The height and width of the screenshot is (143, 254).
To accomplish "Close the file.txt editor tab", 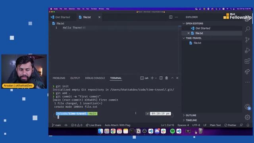I will [x=99, y=17].
